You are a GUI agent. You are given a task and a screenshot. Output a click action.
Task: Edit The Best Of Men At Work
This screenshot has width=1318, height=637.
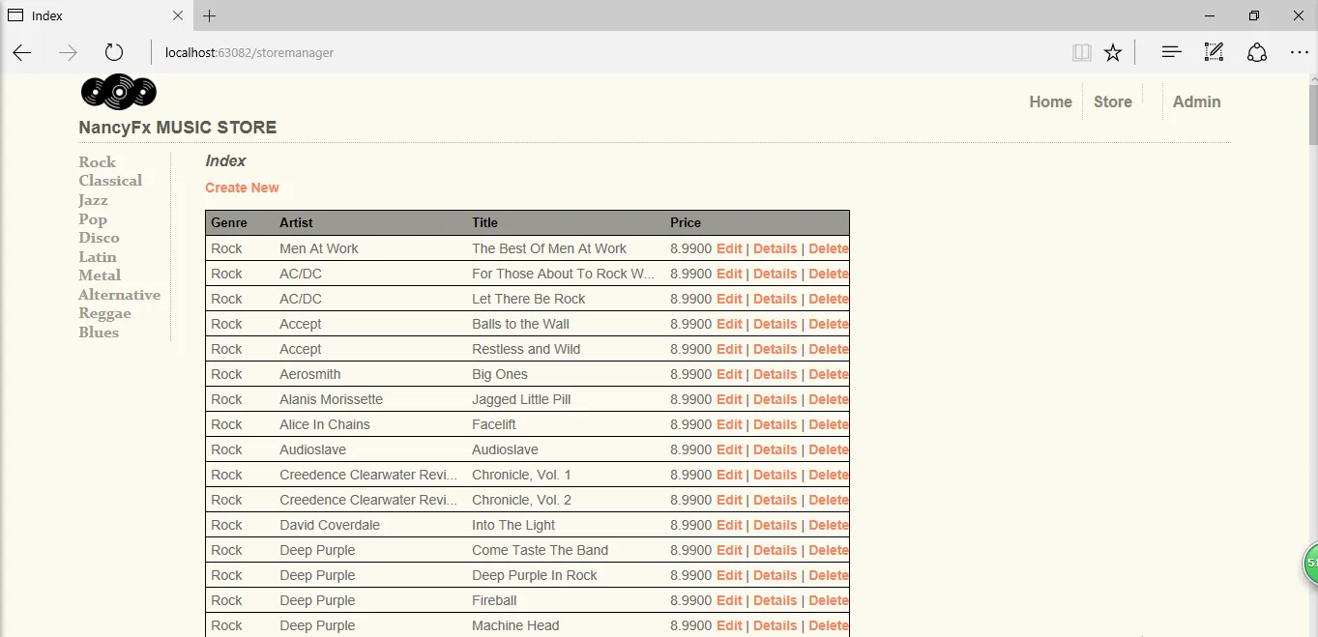click(729, 248)
